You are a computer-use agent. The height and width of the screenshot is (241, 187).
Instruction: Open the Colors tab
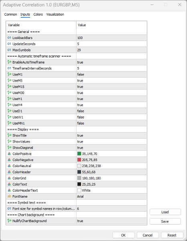tap(38, 14)
